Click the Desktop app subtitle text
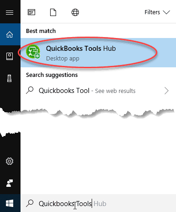The height and width of the screenshot is (212, 176). pos(62,59)
